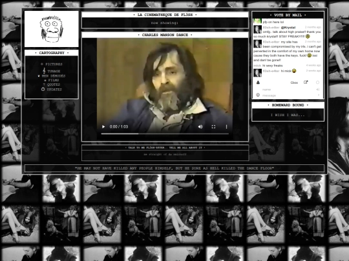Click the user profile icon in the chatbox

258,82
